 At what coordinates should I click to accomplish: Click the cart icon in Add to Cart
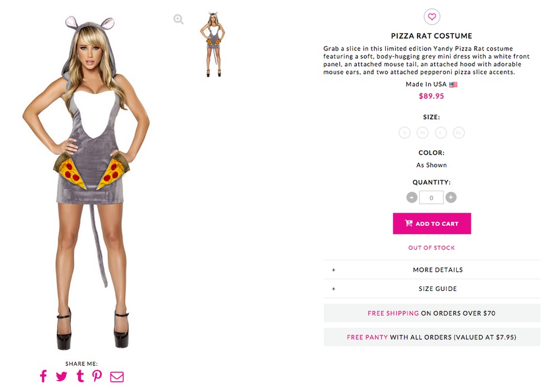click(409, 223)
